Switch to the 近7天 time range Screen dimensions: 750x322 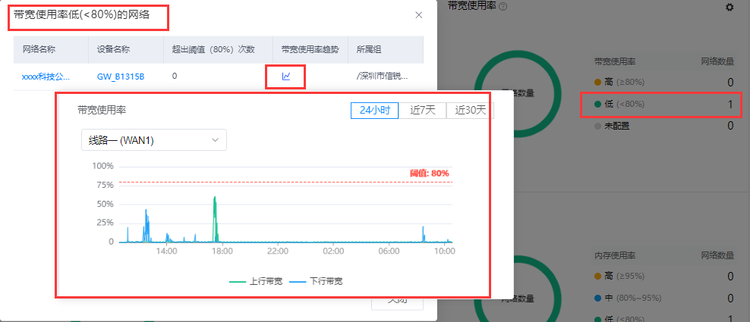(x=423, y=110)
